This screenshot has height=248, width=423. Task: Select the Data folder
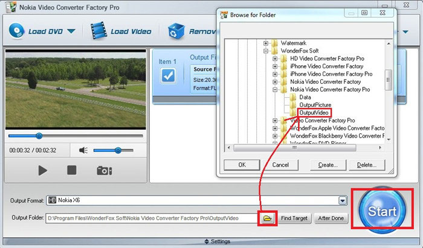pos(305,97)
